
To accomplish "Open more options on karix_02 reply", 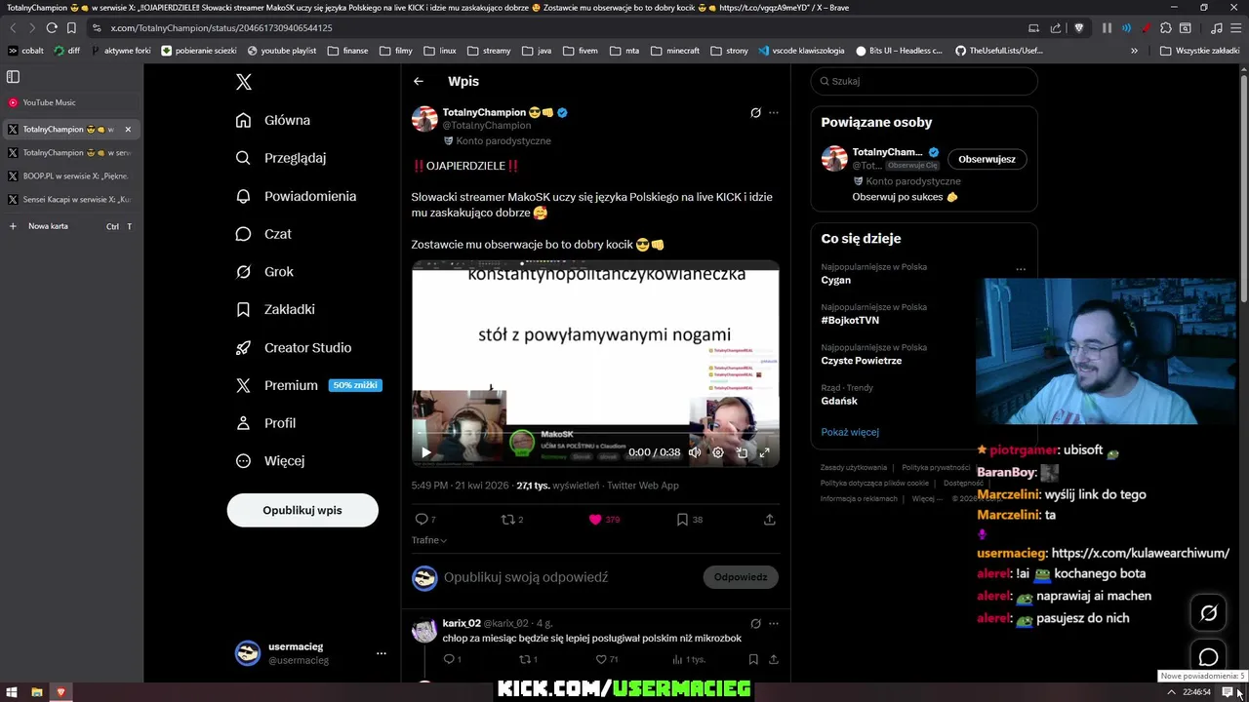I will point(774,623).
